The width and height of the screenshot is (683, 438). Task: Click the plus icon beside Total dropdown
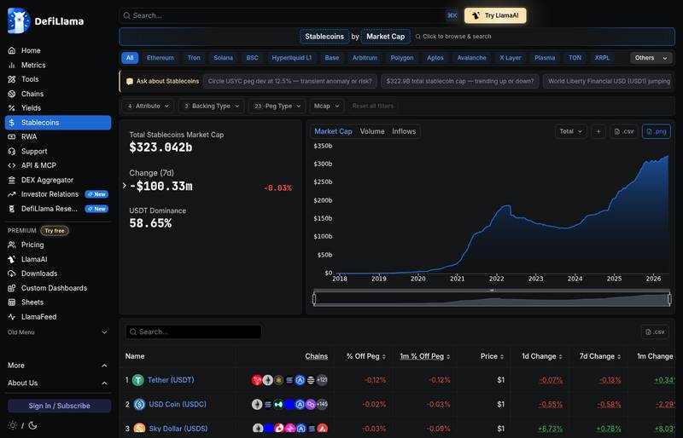click(x=598, y=131)
